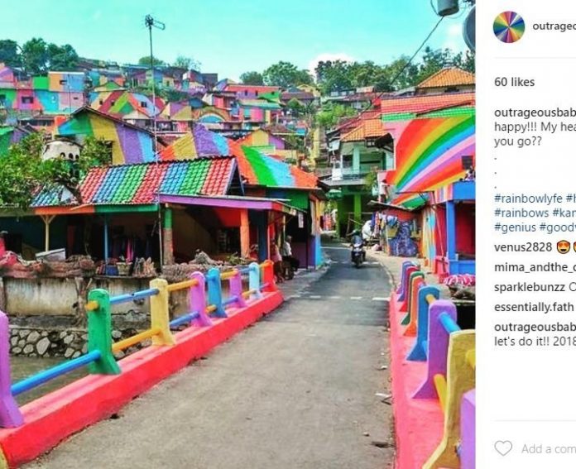Open the #rainbows hashtag

521,213
